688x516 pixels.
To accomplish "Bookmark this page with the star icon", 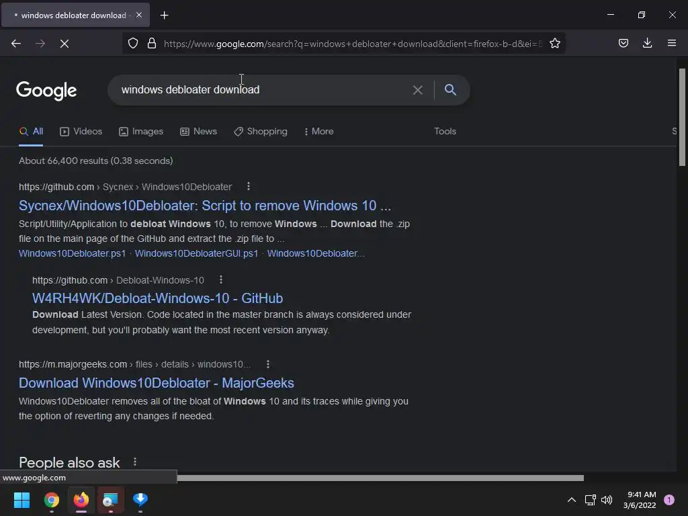I will pos(554,44).
